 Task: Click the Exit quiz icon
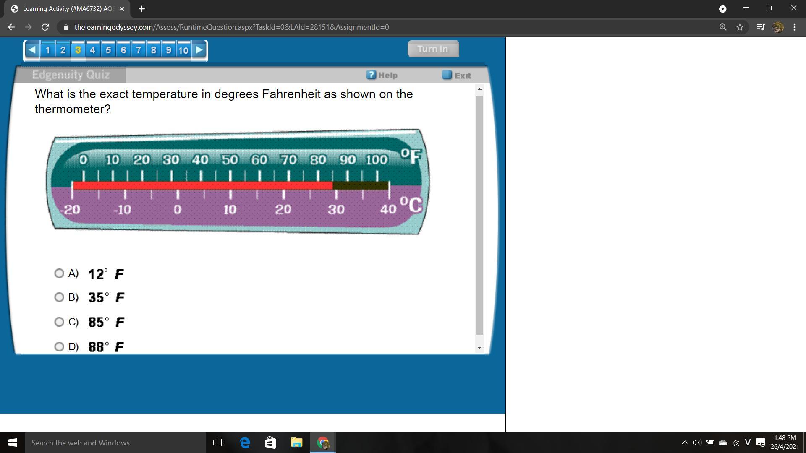[x=447, y=75]
